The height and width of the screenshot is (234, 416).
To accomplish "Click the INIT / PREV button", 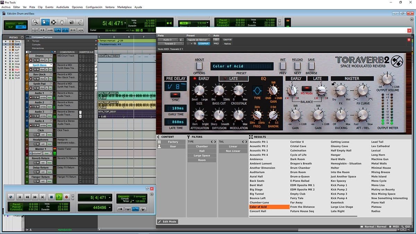I will [x=283, y=66].
